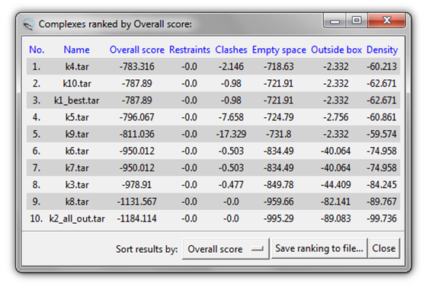Click the Restraints column header
This screenshot has width=426, height=287.
pos(190,49)
